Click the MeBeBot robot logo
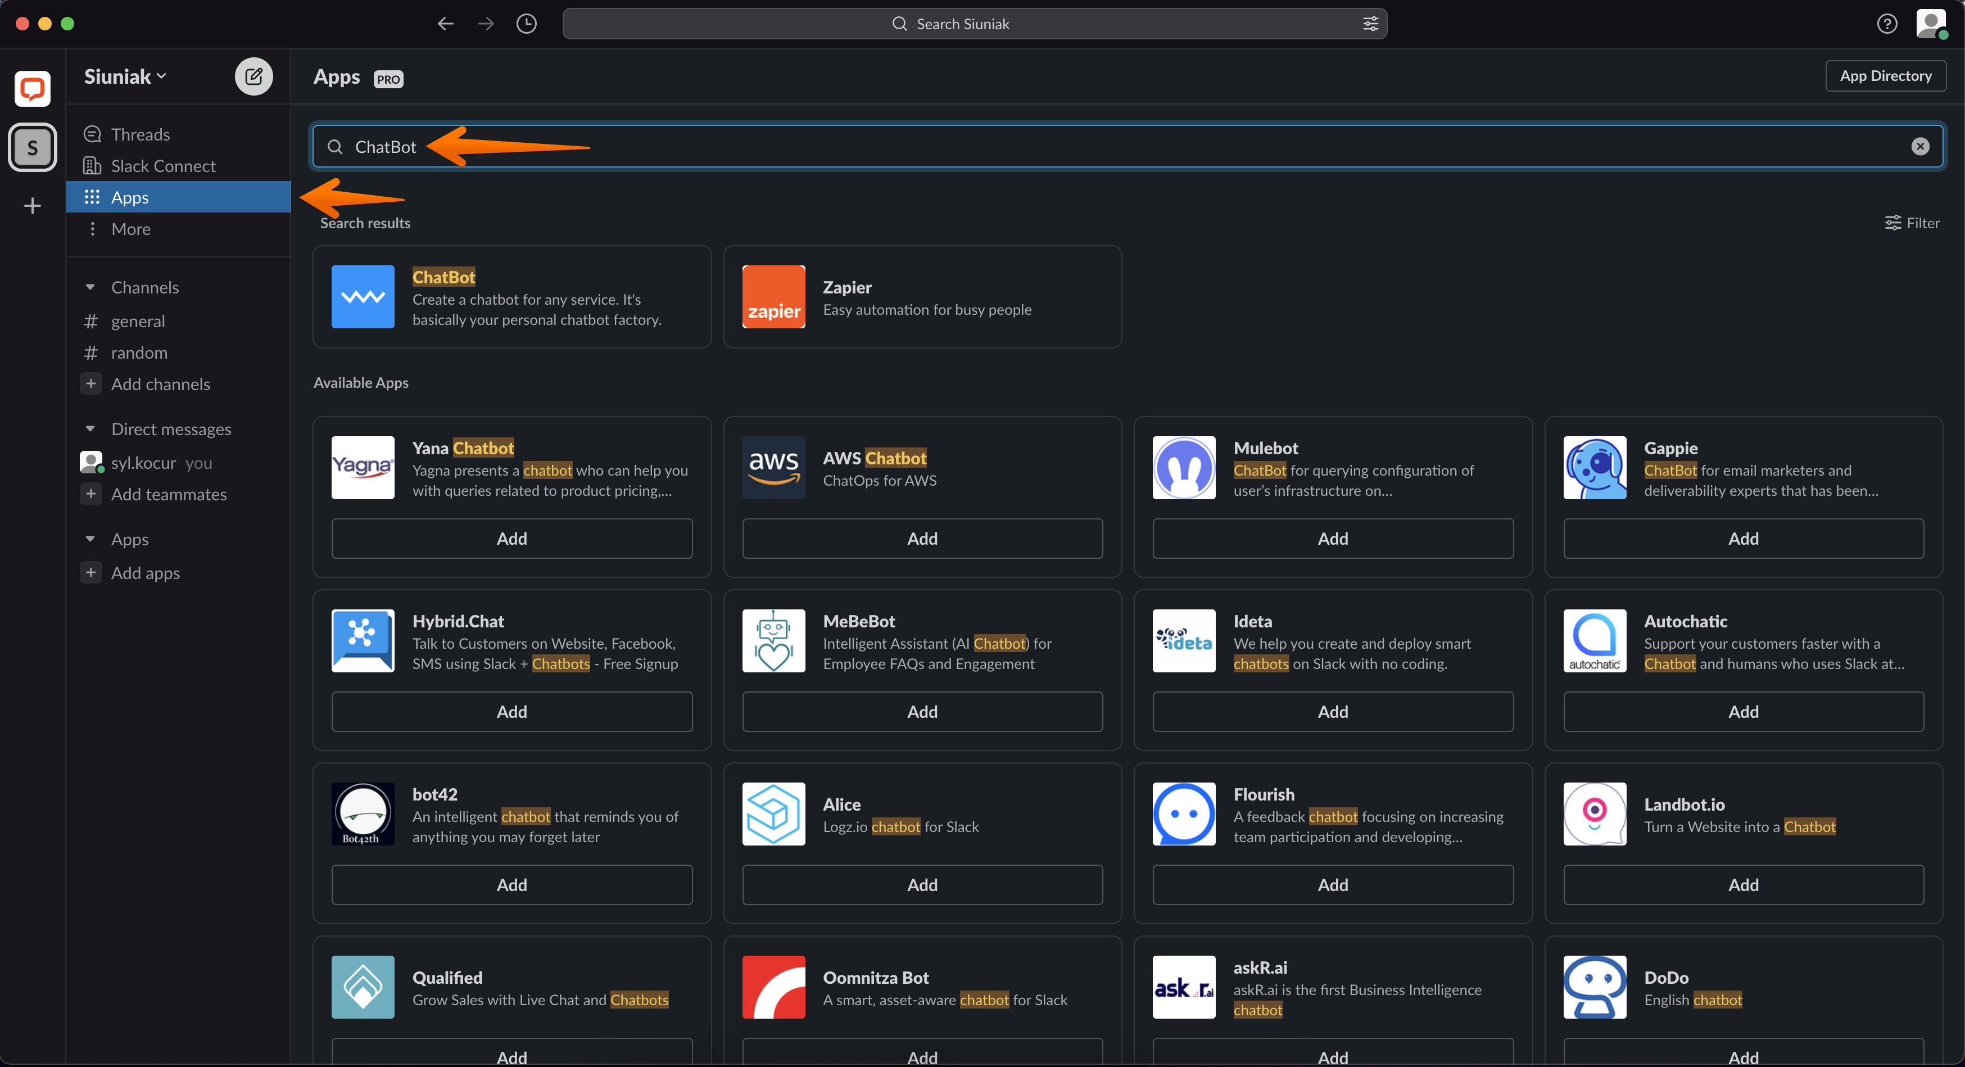The image size is (1965, 1067). 773,641
